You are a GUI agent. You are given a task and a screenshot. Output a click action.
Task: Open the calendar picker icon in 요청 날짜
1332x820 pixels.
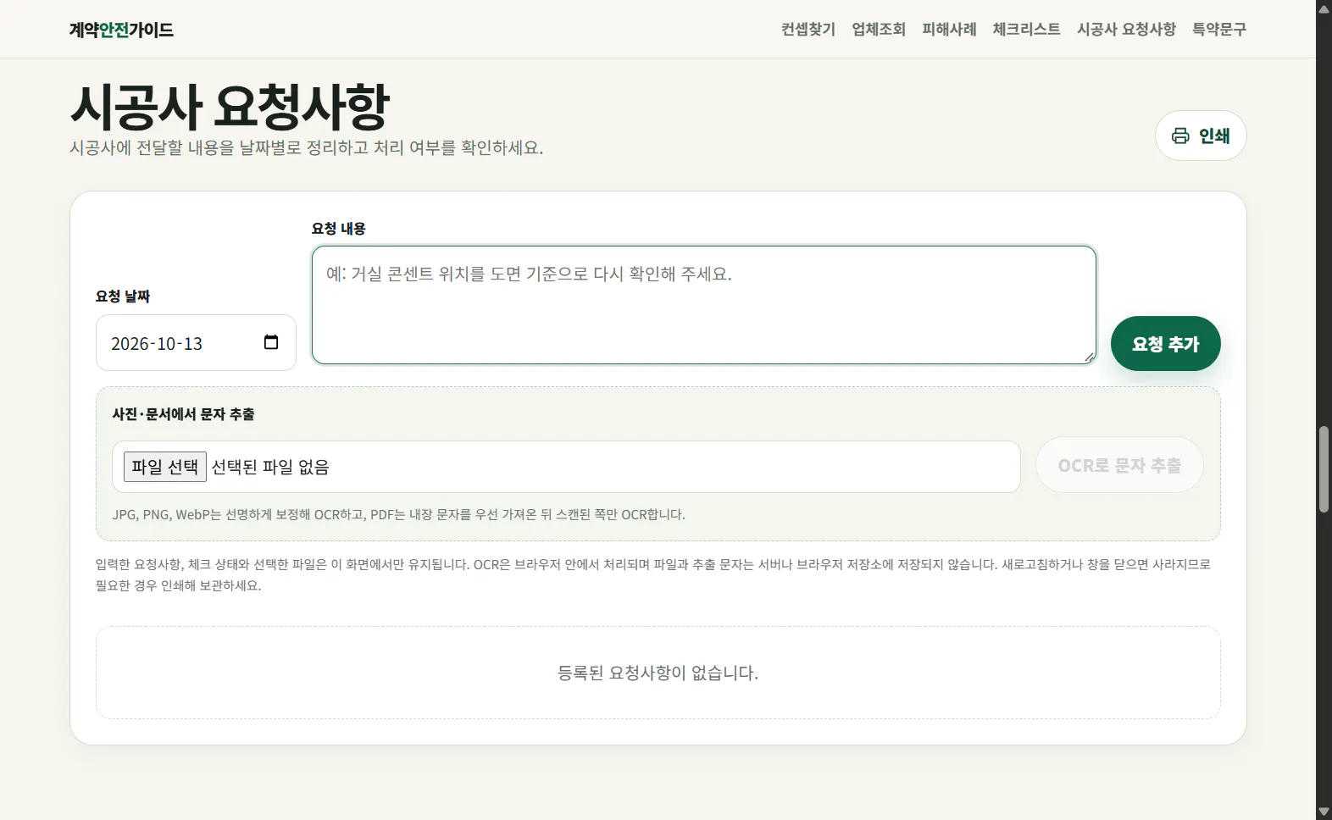coord(271,342)
